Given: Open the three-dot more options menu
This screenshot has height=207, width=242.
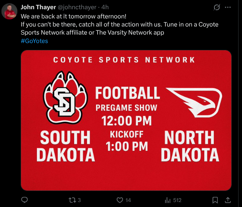Looking at the screenshot, I should (228, 7).
